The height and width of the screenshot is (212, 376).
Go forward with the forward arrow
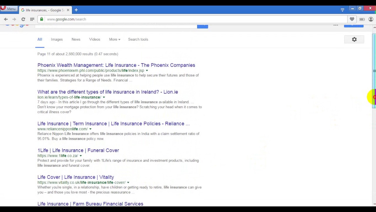pos(14,19)
